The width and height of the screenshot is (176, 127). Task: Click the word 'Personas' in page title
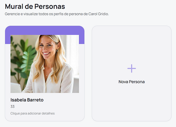tap(50, 6)
